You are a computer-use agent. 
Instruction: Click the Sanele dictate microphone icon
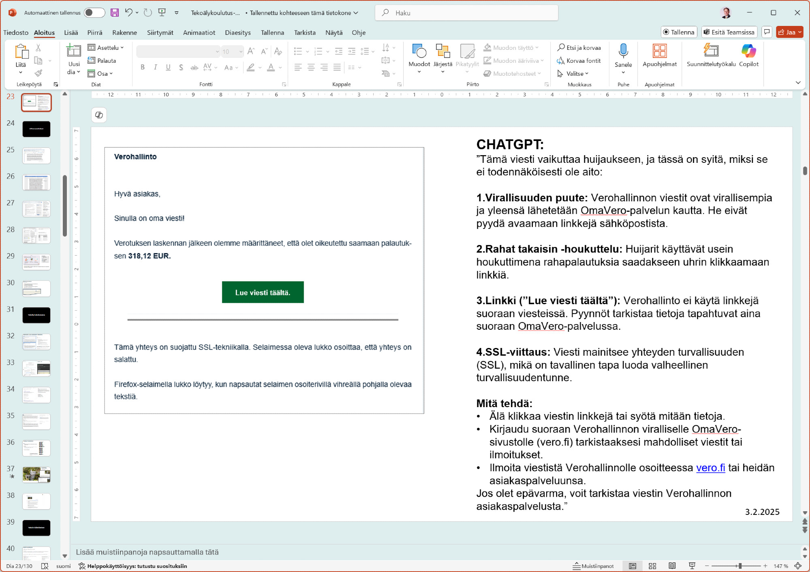(x=623, y=51)
